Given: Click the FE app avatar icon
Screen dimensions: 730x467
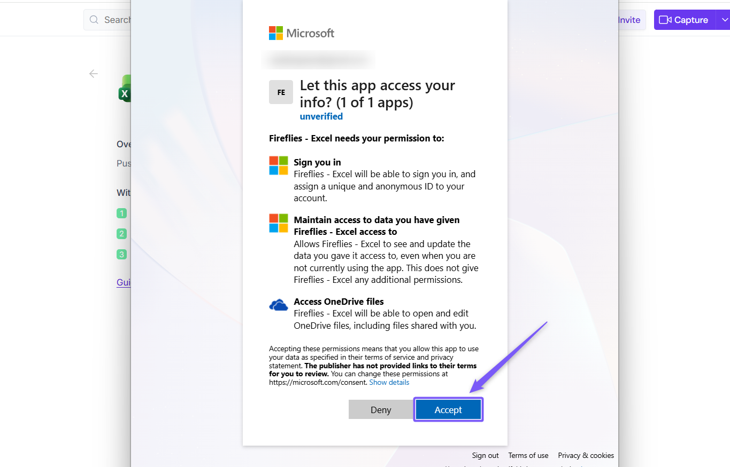Looking at the screenshot, I should (x=281, y=92).
